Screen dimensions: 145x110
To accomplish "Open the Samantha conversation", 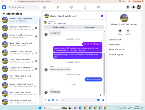I will click(x=19, y=53).
